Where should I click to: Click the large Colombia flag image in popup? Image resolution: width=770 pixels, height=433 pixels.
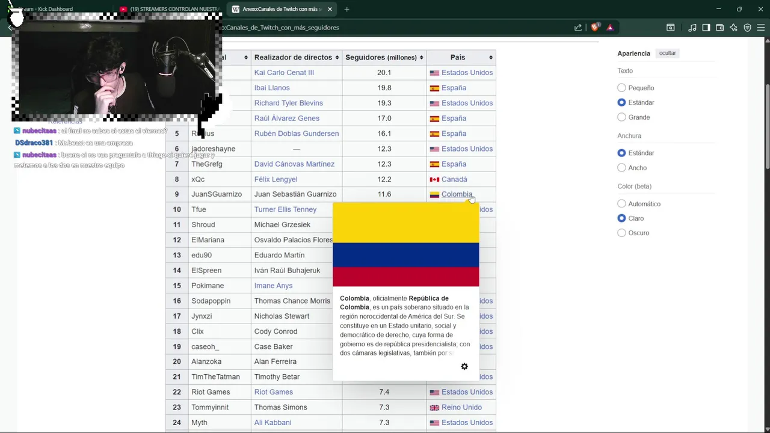pos(406,245)
